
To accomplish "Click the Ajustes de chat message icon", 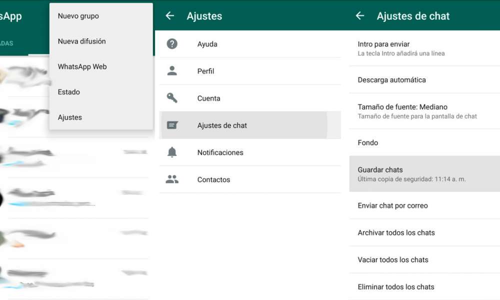I will [172, 125].
